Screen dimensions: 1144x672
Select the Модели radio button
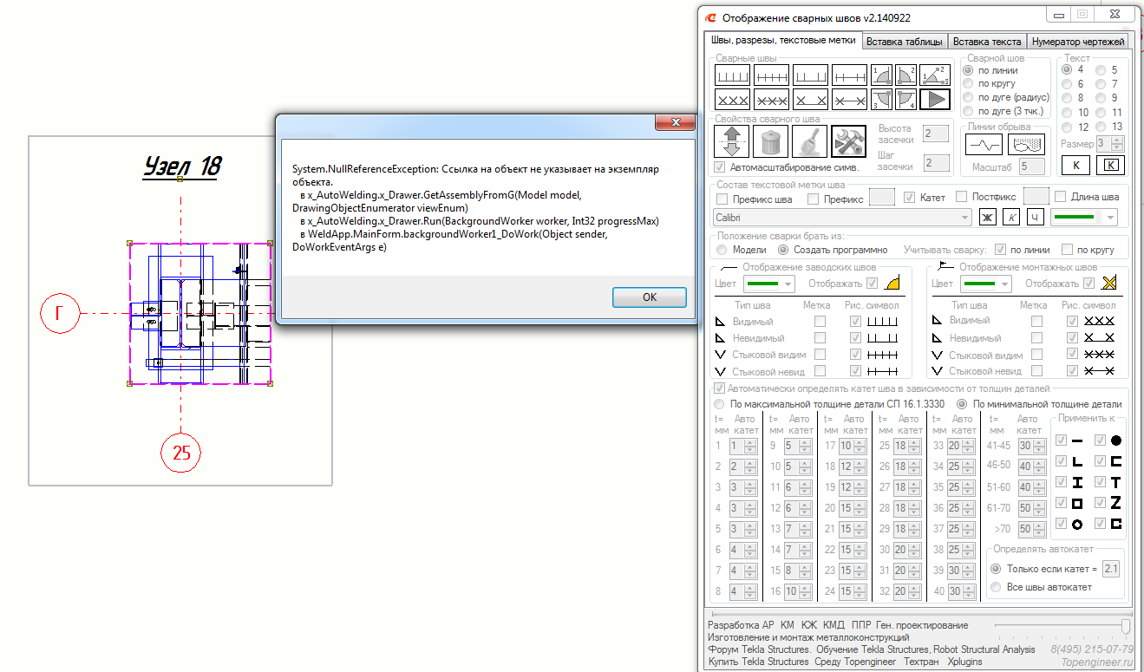click(x=722, y=249)
